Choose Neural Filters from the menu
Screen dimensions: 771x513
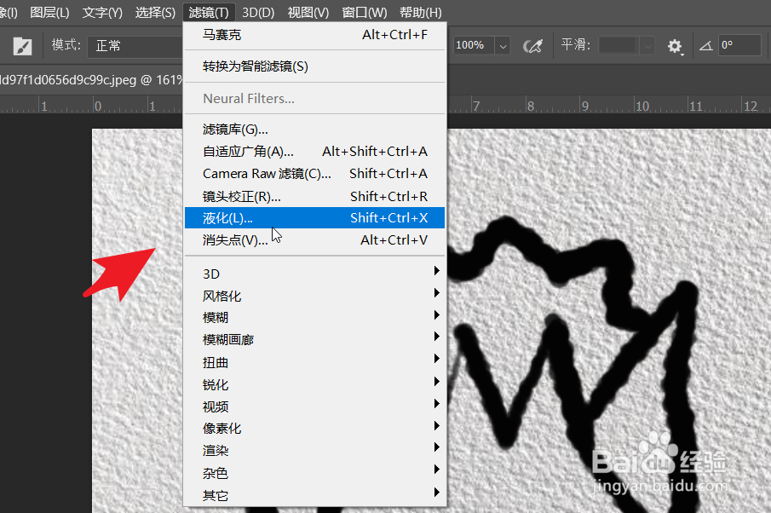(x=256, y=98)
